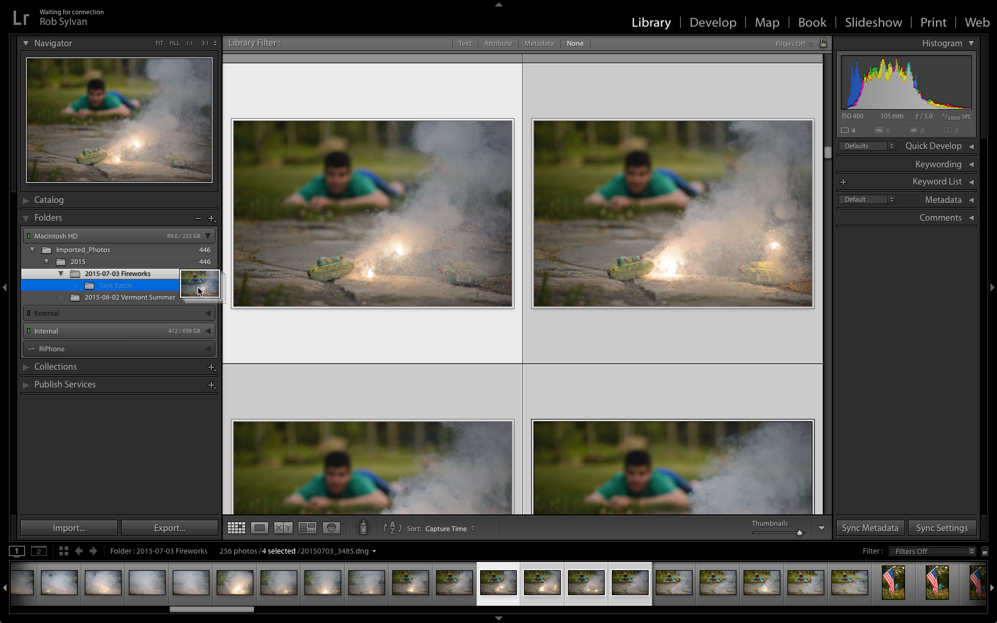
Task: Select 2015-08-02 Vermont Summer folder
Action: [129, 297]
